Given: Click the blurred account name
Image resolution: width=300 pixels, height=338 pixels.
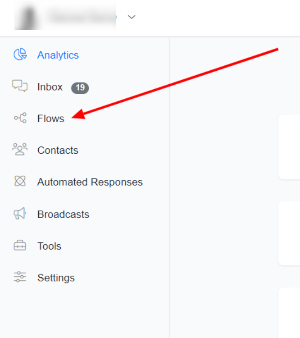Looking at the screenshot, I should pyautogui.click(x=81, y=17).
